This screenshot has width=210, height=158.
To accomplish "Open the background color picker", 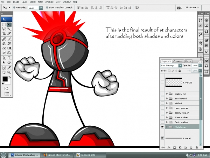I will click(8, 82).
